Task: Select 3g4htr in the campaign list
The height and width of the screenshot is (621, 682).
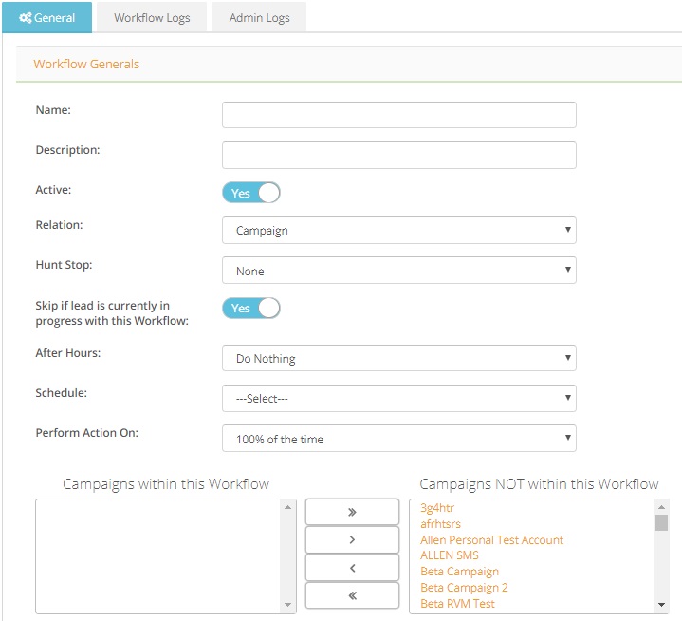Action: pos(436,508)
